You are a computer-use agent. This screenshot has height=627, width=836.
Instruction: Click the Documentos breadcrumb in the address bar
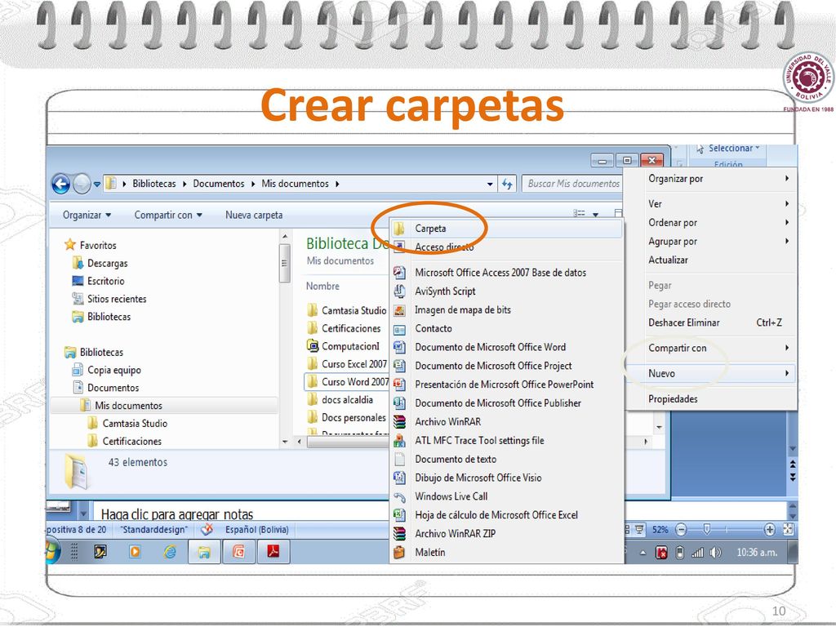point(219,184)
